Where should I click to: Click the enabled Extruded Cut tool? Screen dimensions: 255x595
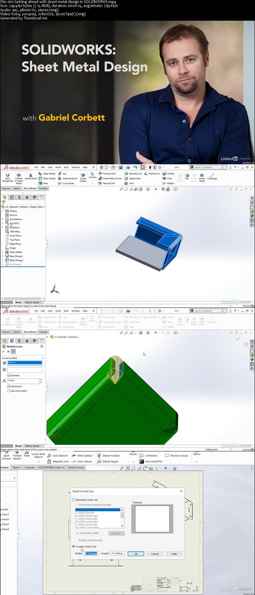pyautogui.click(x=133, y=174)
